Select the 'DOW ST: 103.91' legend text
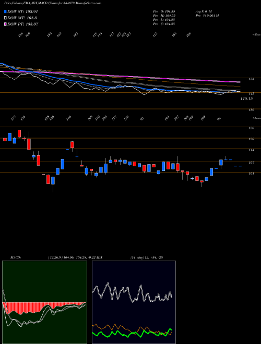Viewport: 261px width, 344px height. click(22, 11)
